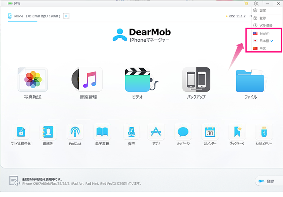This screenshot has width=283, height=197.
Task: Click the device info list icon beside iPhone
Action: click(66, 16)
